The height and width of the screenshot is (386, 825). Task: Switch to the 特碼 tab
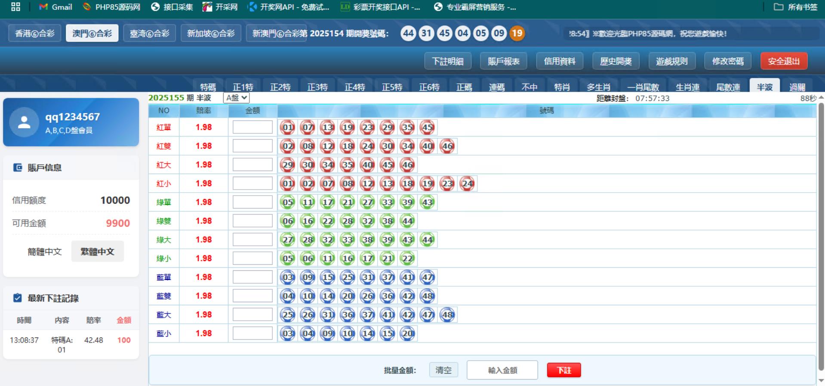208,87
